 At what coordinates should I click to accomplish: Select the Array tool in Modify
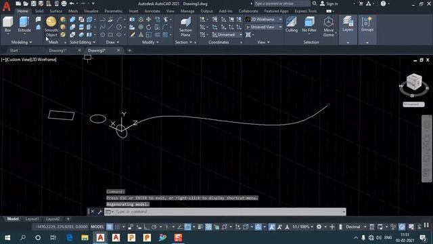coord(165,35)
